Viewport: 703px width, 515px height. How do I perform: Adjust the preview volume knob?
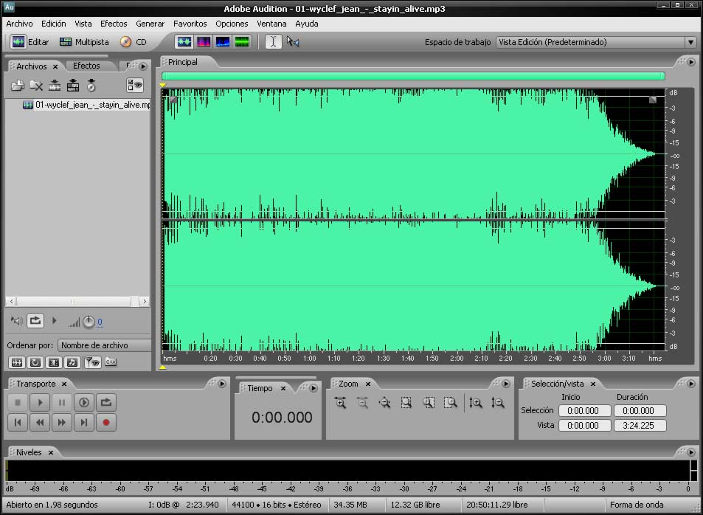tap(89, 321)
